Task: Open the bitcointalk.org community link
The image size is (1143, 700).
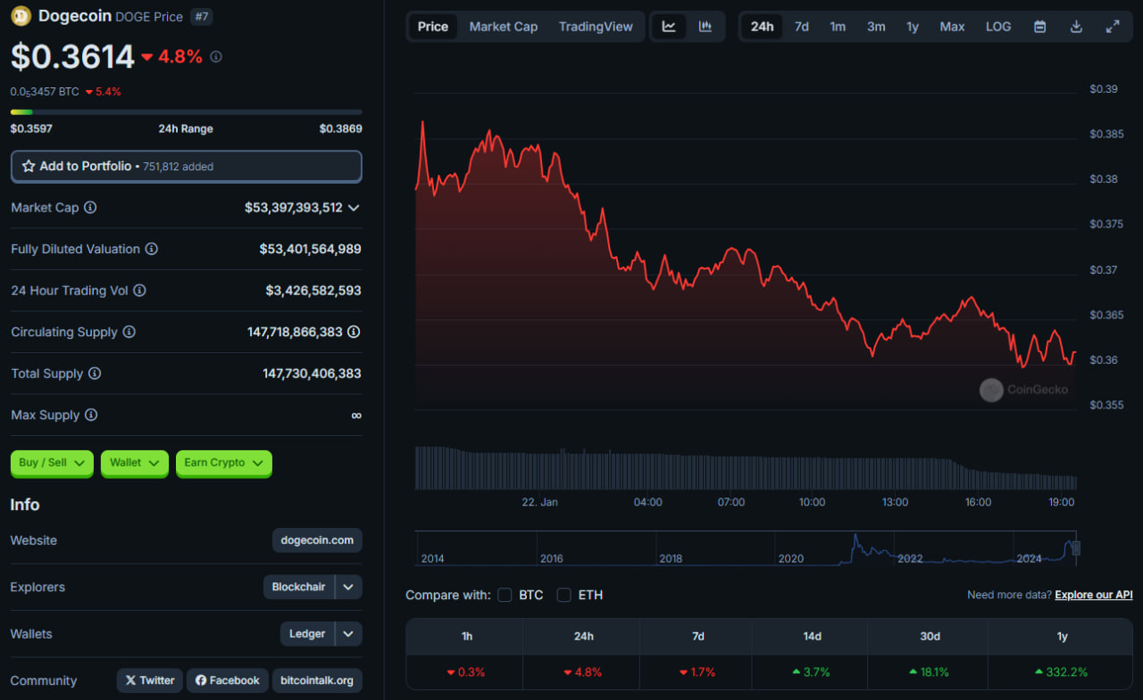Action: [317, 680]
